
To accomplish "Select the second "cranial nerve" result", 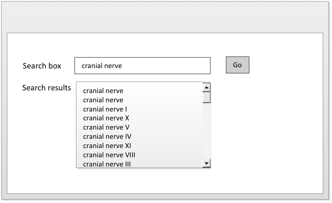I will [x=103, y=100].
